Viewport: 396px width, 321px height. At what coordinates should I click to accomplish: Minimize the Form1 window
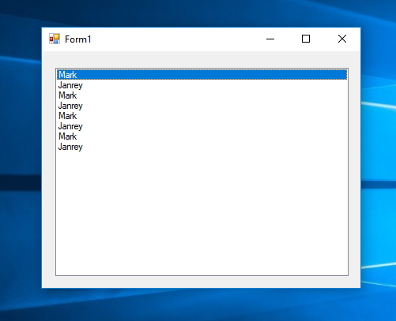point(270,39)
